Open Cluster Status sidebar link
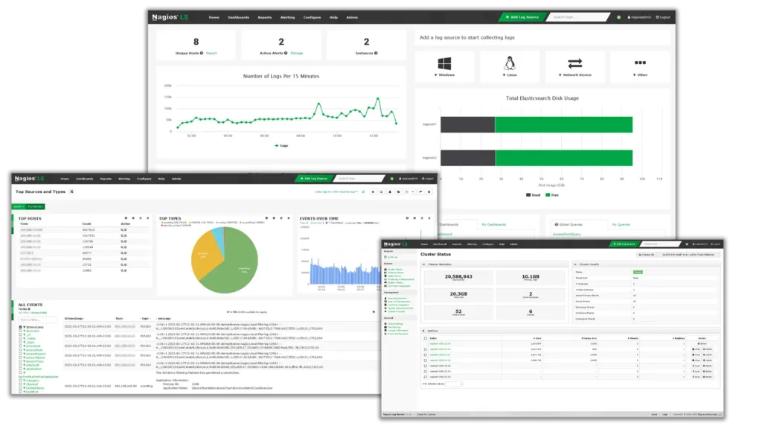The width and height of the screenshot is (762, 429). coord(394,270)
